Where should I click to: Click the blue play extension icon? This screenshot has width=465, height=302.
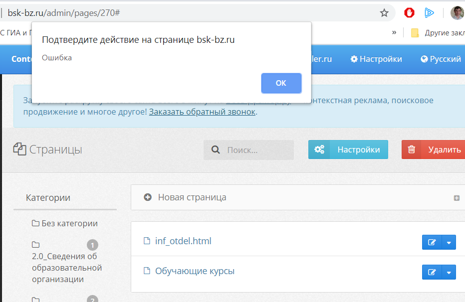click(429, 12)
